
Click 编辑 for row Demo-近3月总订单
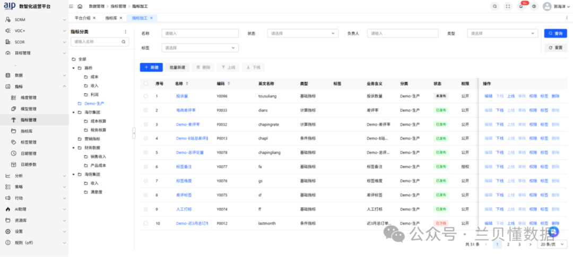pos(488,223)
